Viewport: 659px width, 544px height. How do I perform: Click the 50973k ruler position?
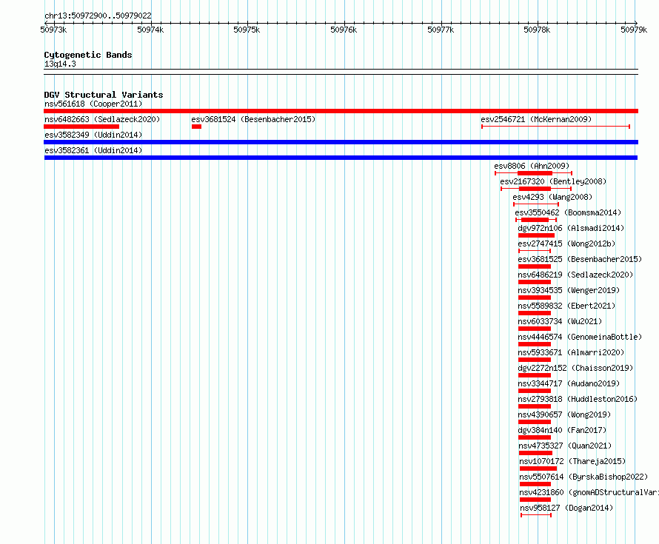point(53,30)
